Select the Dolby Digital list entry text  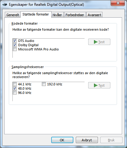[28, 45]
